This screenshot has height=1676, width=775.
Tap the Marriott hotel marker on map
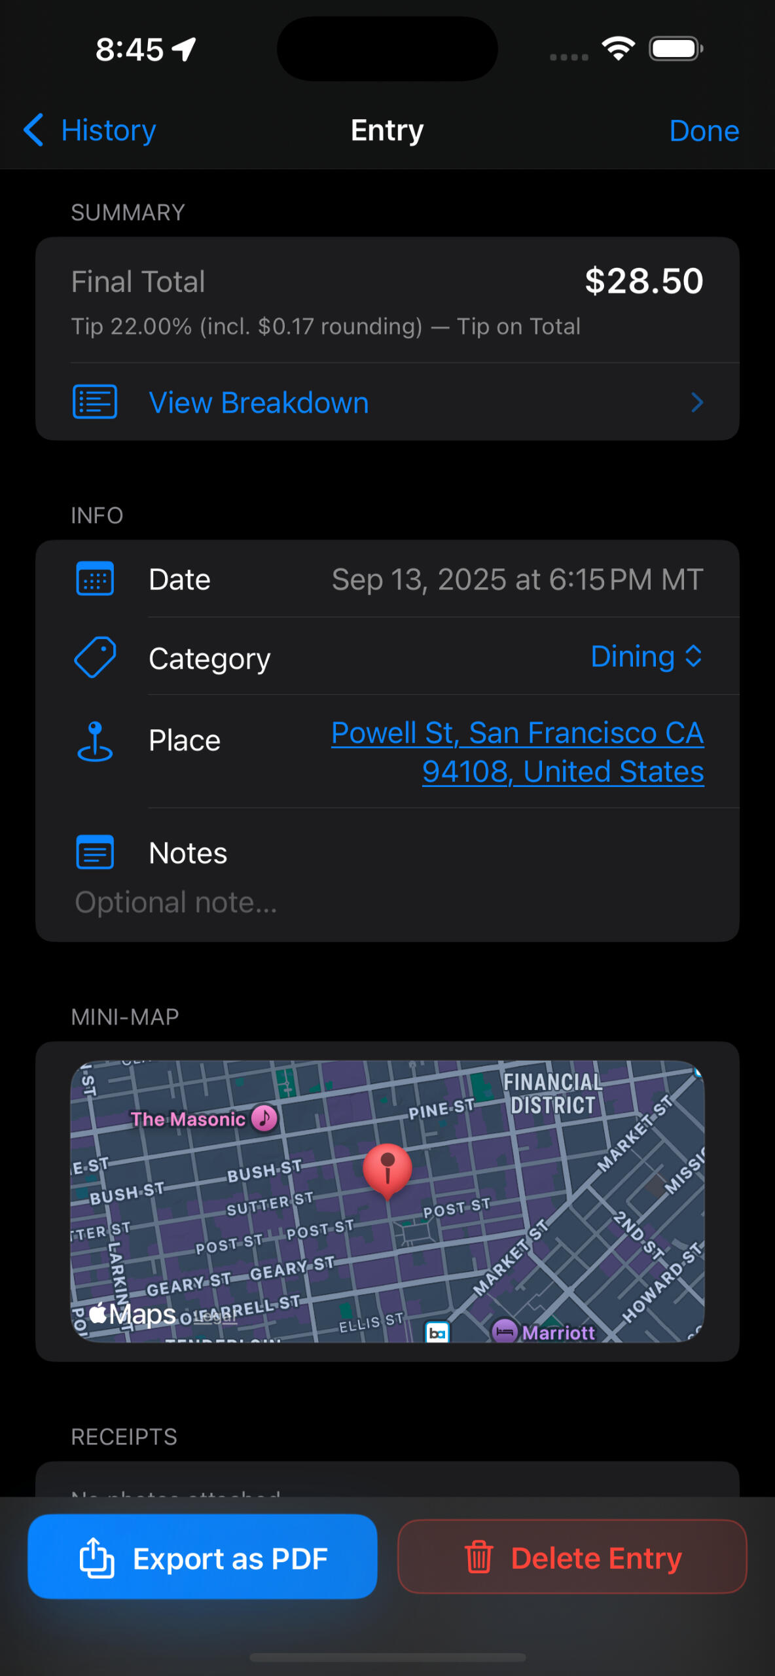point(505,1332)
